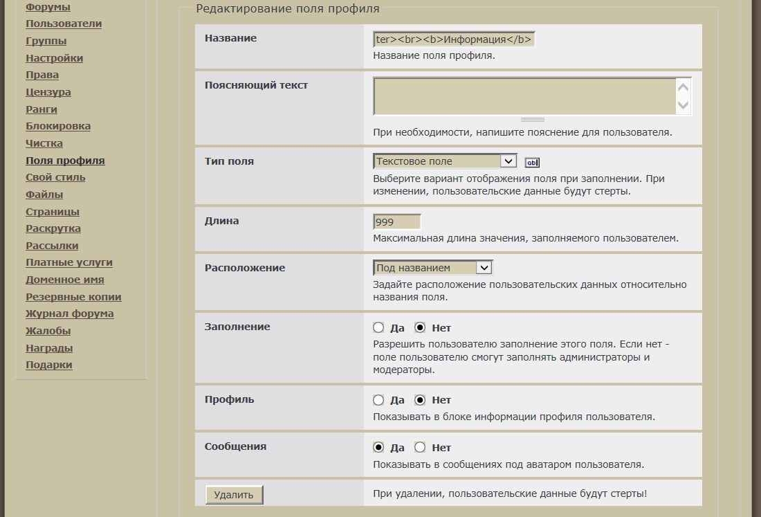Open the Награды link
Screen dimensions: 761x517
pos(49,348)
